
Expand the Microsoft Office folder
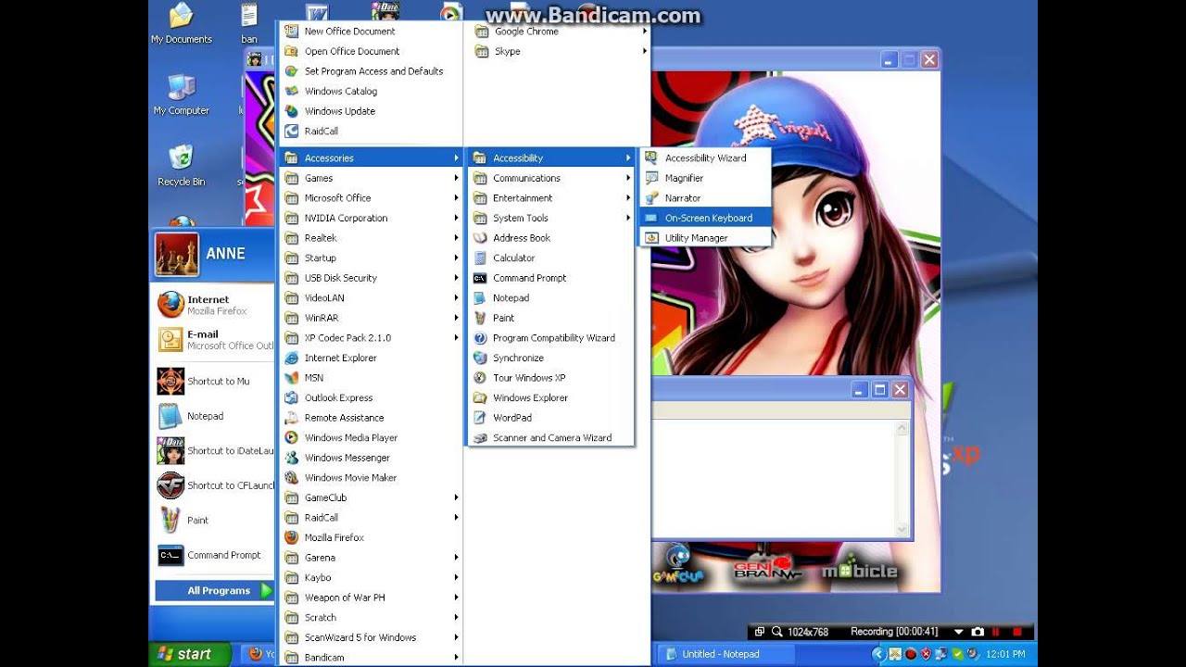point(371,198)
